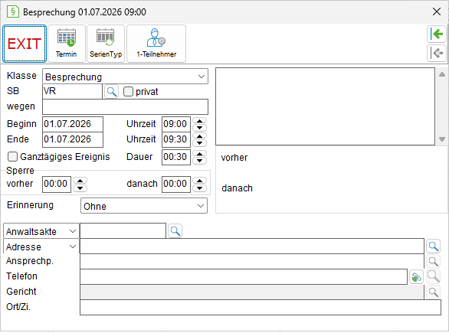Screen dimensions: 449x333
Task: Click the magnifier at the end of Adresse row
Action: pyautogui.click(x=433, y=246)
